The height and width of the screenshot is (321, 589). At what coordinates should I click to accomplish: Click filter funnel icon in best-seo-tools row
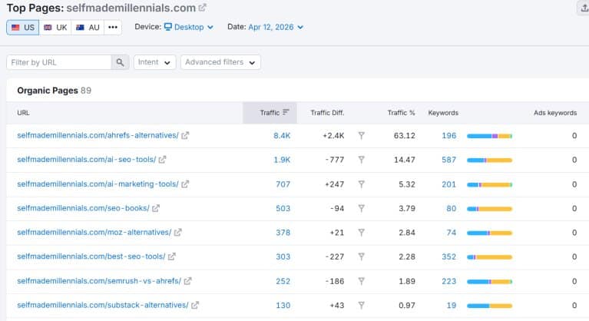pyautogui.click(x=362, y=256)
